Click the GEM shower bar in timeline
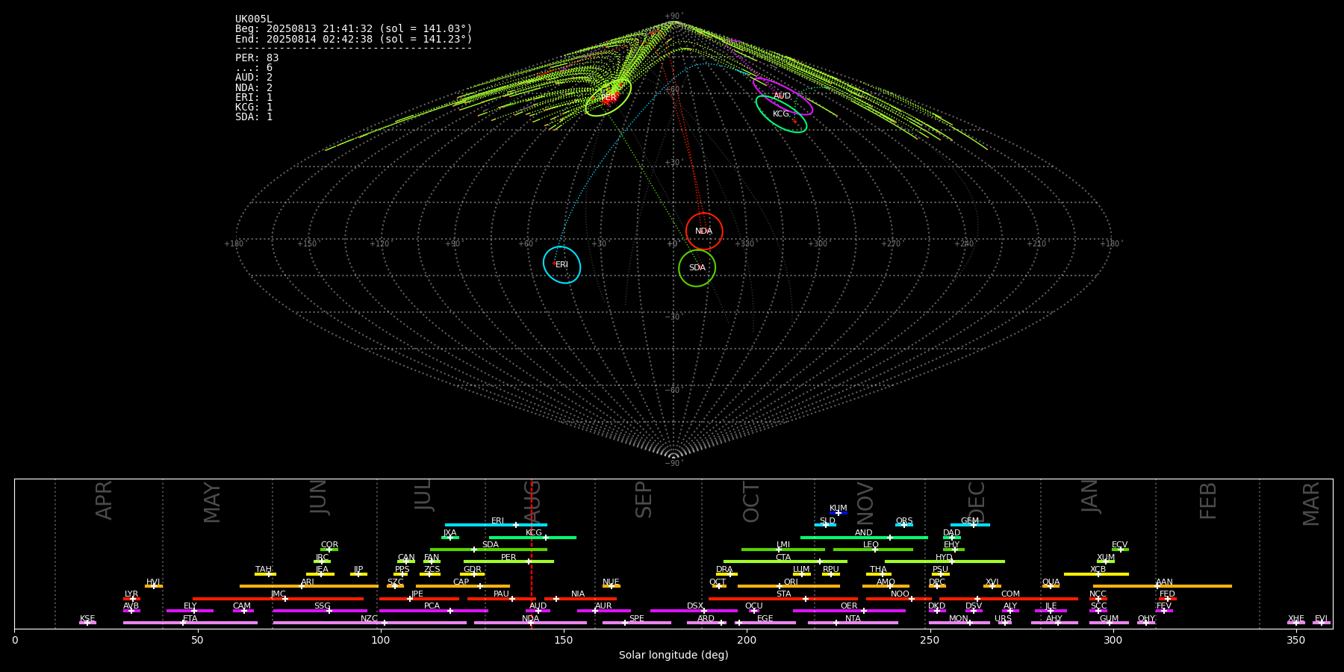 point(970,525)
